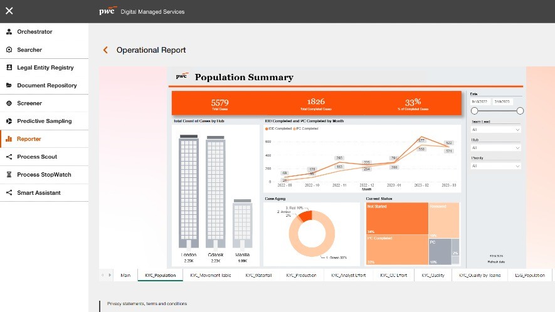The height and width of the screenshot is (312, 555).
Task: Click the red segment of Case Aging donut
Action: [305, 216]
